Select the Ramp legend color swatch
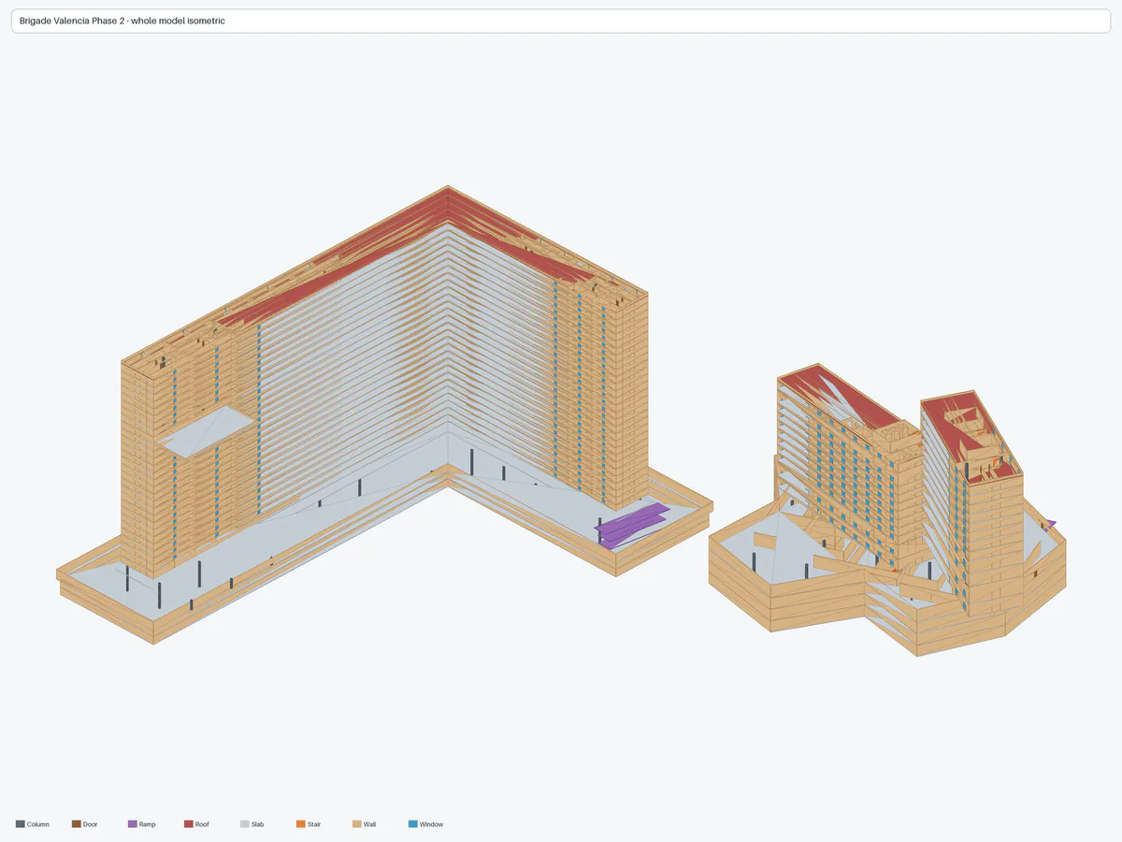This screenshot has height=842, width=1122. coord(133,824)
